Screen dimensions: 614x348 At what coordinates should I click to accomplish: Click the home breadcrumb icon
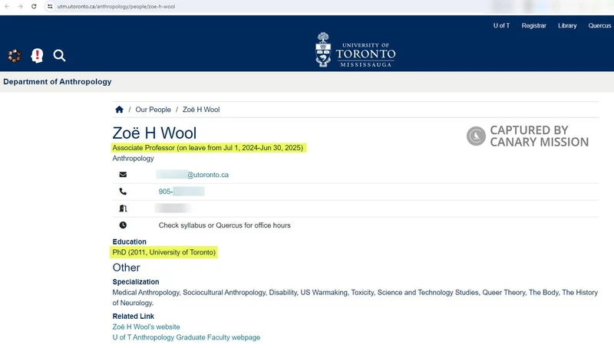[x=120, y=110]
